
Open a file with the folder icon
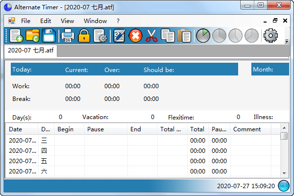point(32,36)
